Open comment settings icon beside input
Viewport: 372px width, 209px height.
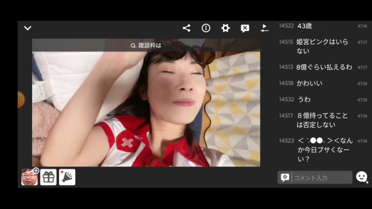[x=285, y=178]
